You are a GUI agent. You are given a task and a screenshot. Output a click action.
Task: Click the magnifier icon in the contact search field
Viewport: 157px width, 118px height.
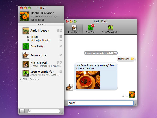point(29,111)
